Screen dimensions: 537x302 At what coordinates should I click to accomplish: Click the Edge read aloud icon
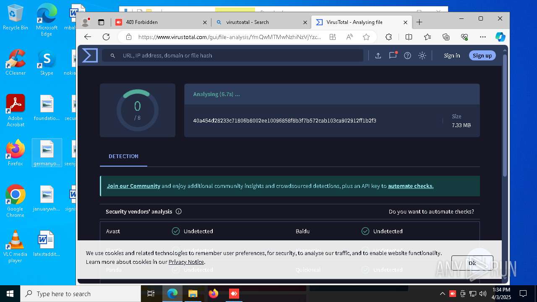pos(349,37)
